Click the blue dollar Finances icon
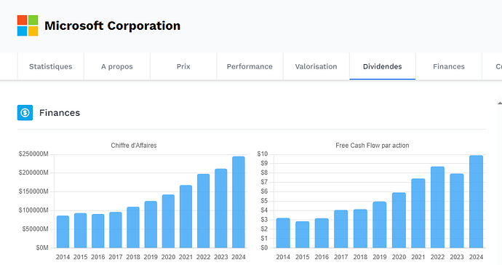Viewport: 502px width, 265px height. point(25,112)
